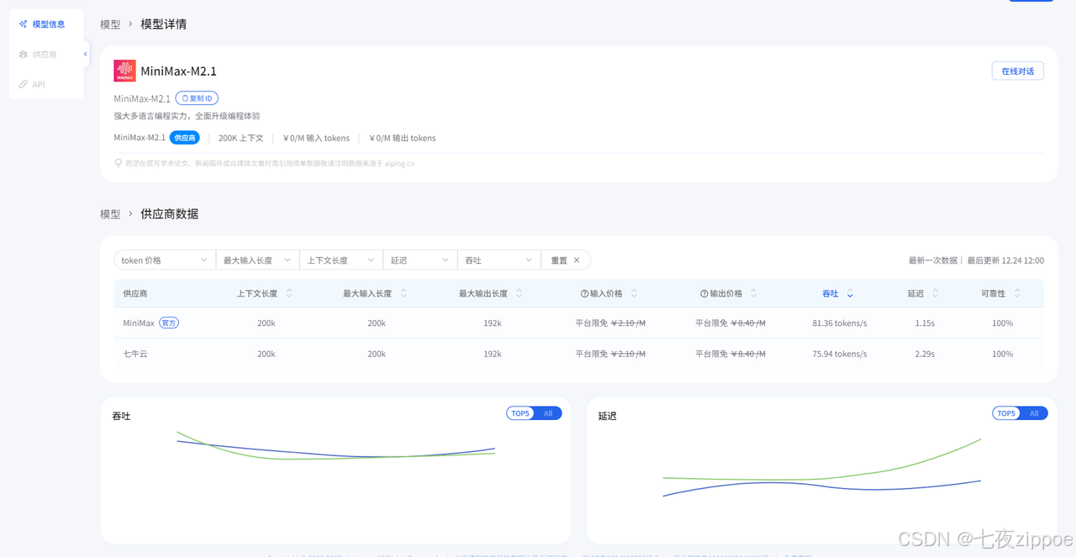Open the 吞吐 filter dropdown
Viewport: 1076px width, 557px height.
point(498,260)
